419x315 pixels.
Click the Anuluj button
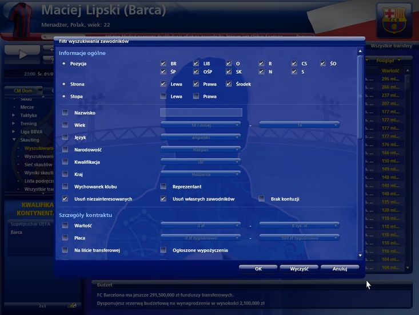click(x=340, y=268)
